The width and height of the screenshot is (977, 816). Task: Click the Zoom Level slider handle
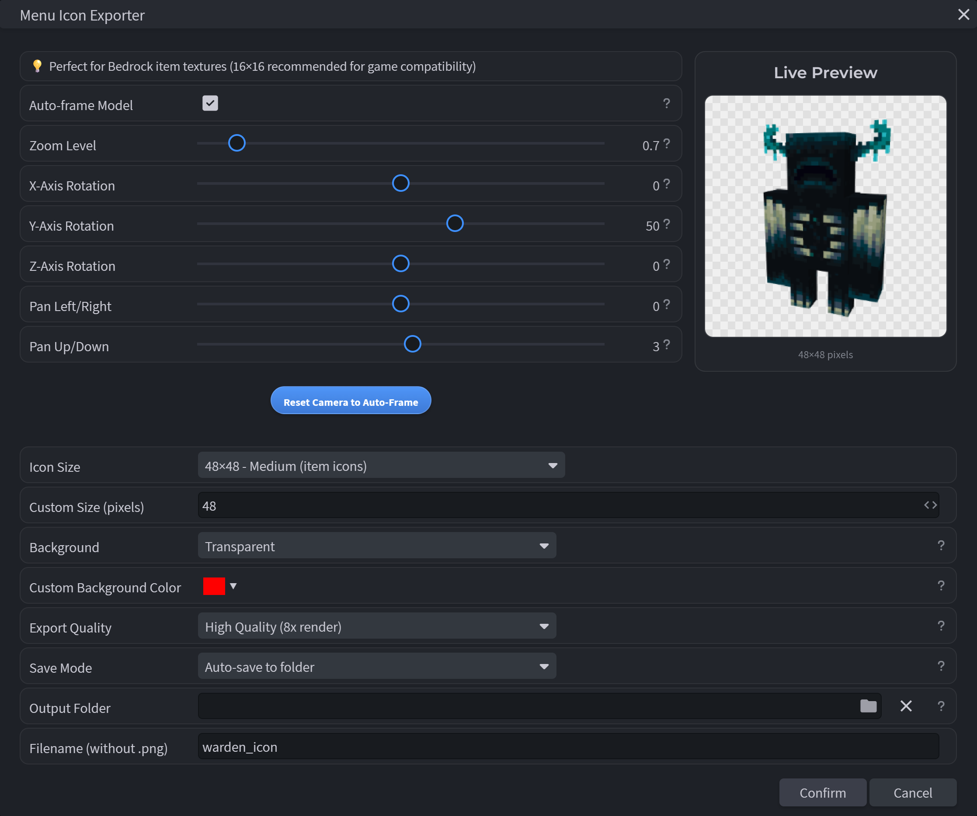pos(237,143)
